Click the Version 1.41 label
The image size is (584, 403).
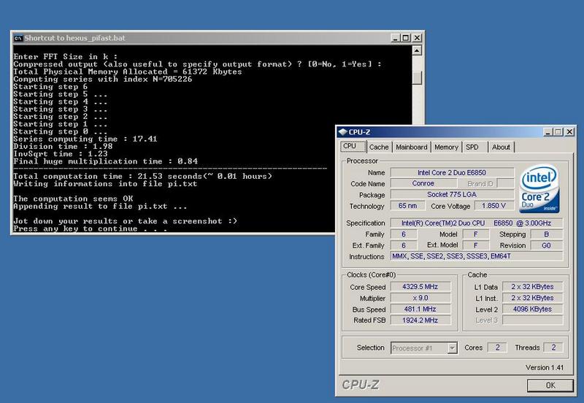pyautogui.click(x=545, y=368)
